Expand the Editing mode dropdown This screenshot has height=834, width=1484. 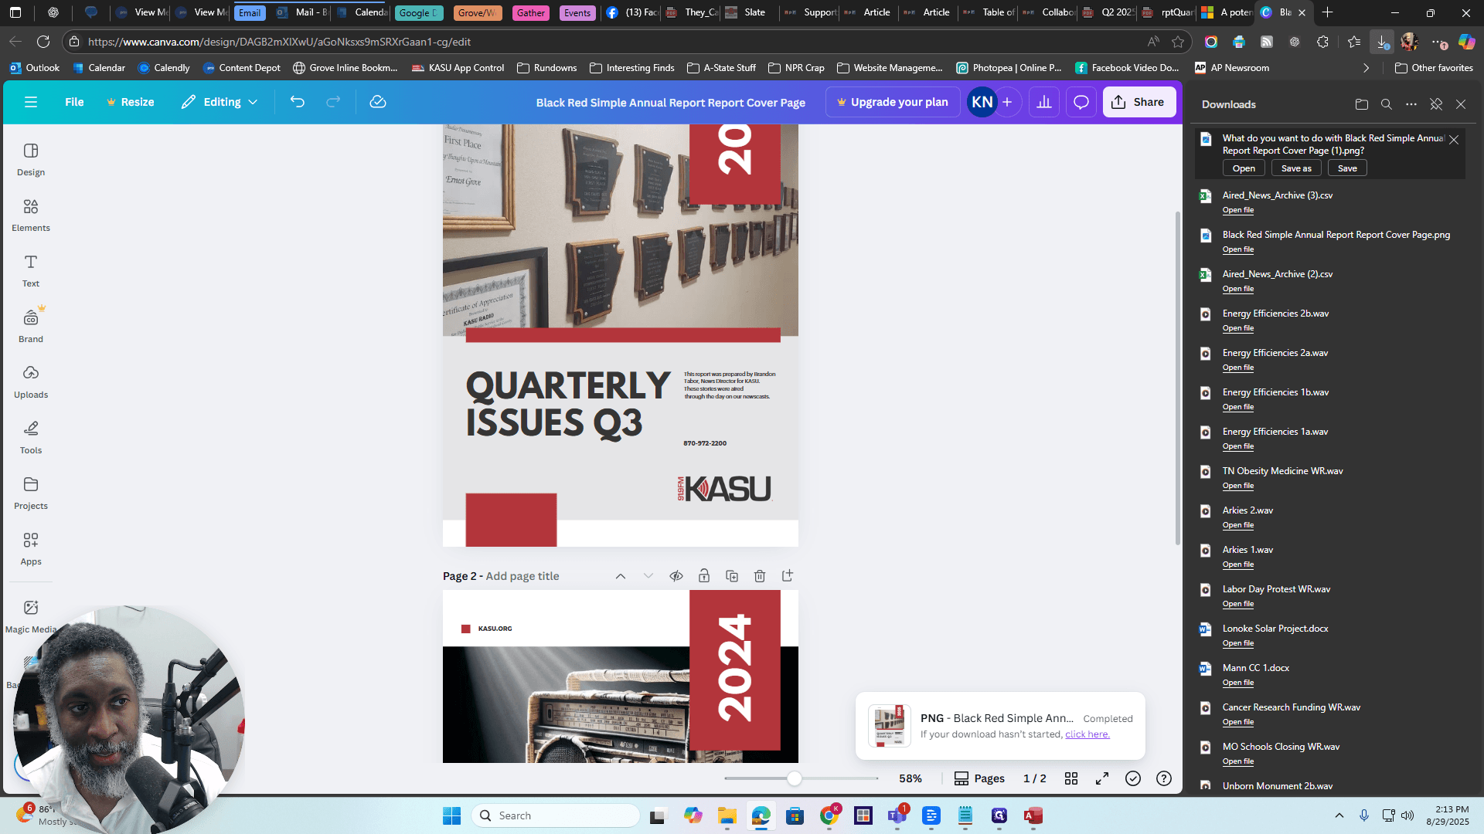[x=220, y=102]
